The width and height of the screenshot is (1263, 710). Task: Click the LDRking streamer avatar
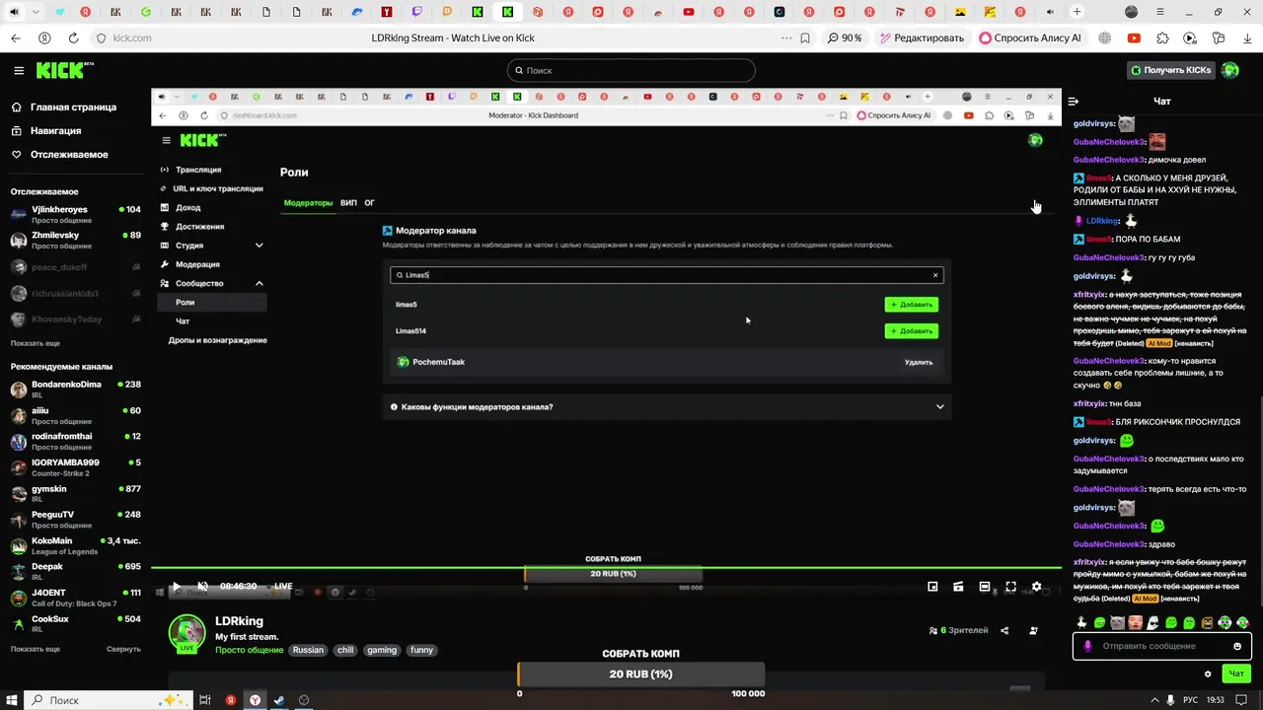(x=186, y=633)
